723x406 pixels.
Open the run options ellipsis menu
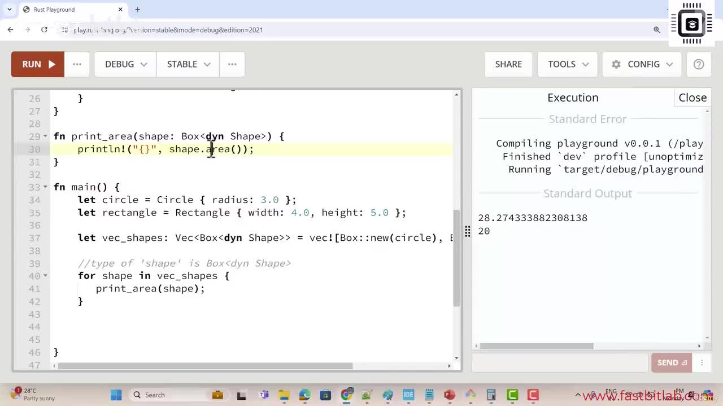click(x=77, y=64)
